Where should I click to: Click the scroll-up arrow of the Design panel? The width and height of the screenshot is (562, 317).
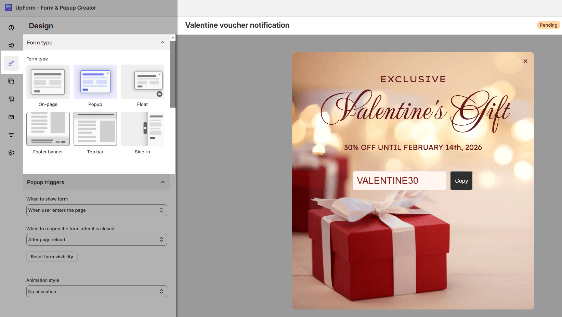point(173,38)
